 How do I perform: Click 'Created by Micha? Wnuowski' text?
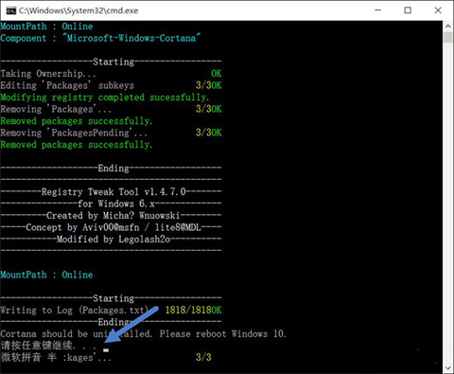113,216
